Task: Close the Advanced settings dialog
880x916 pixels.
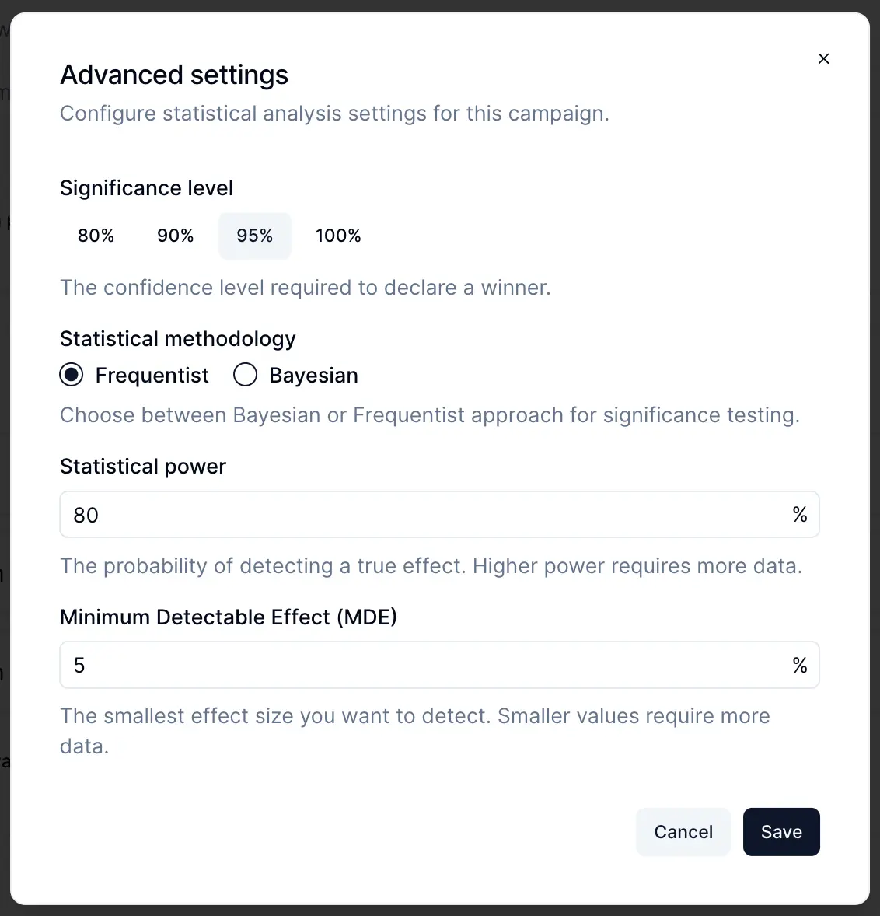Action: [x=824, y=59]
